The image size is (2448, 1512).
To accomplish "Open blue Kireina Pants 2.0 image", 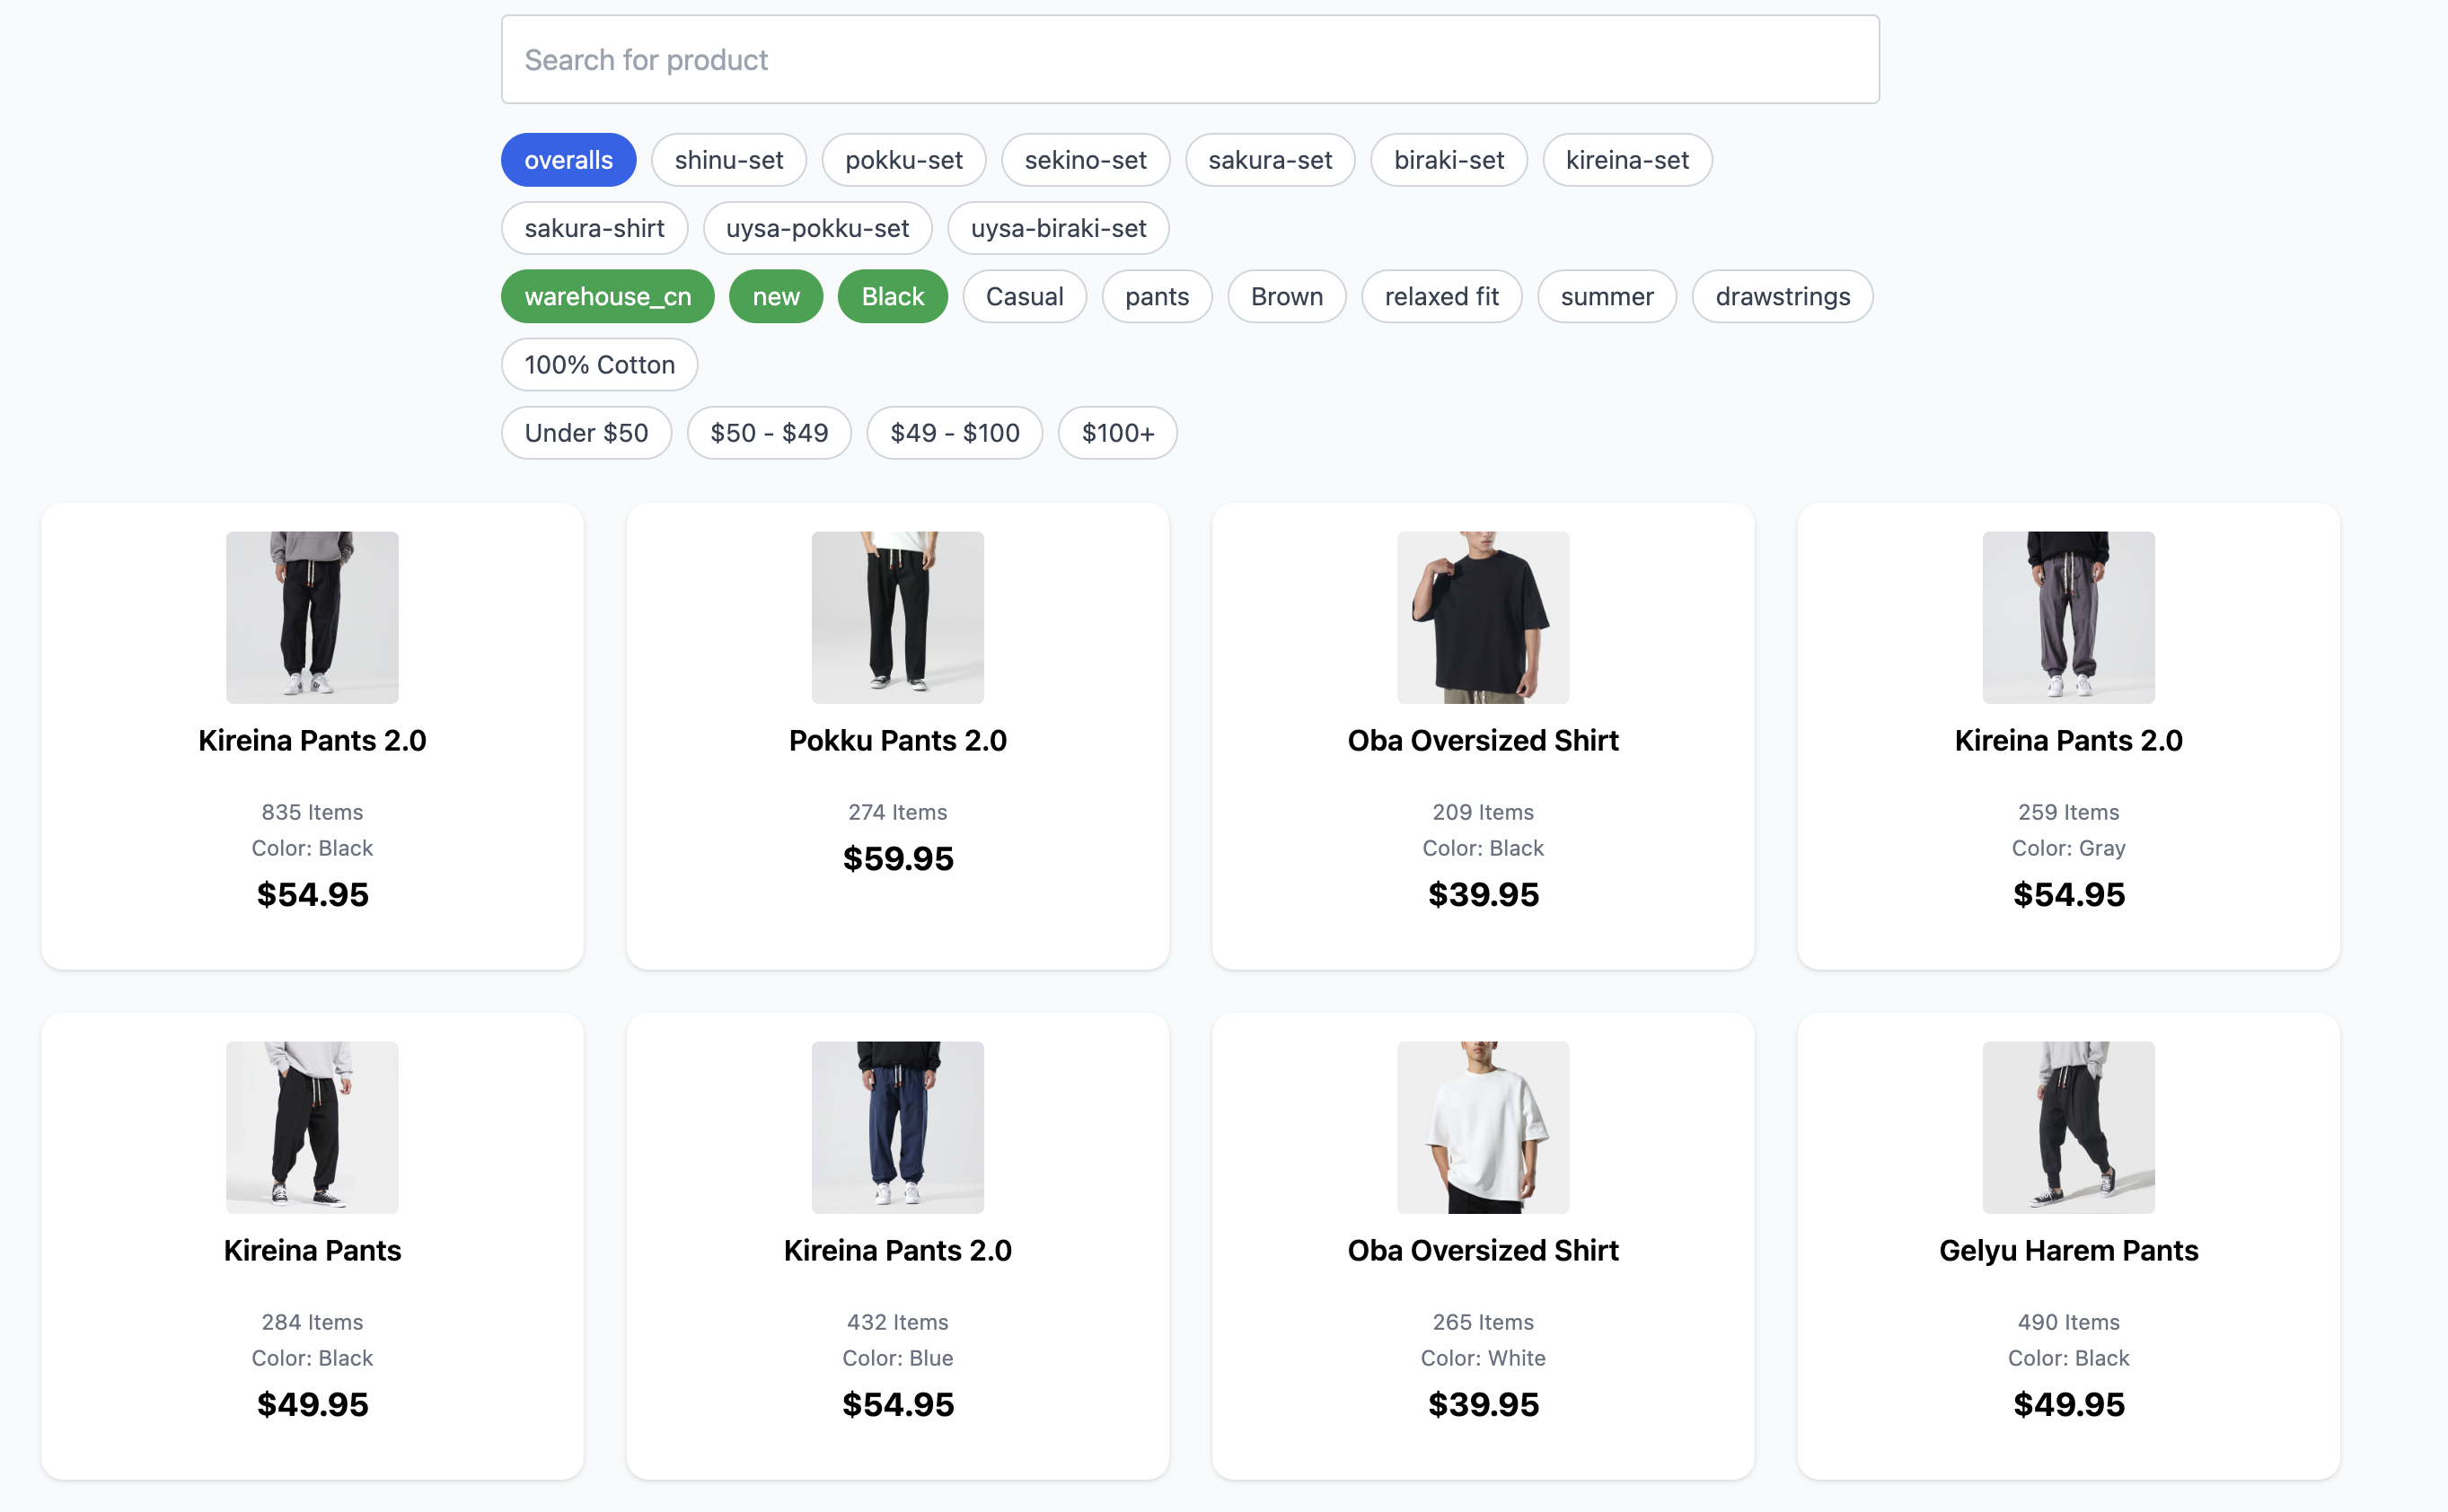I will (898, 1127).
